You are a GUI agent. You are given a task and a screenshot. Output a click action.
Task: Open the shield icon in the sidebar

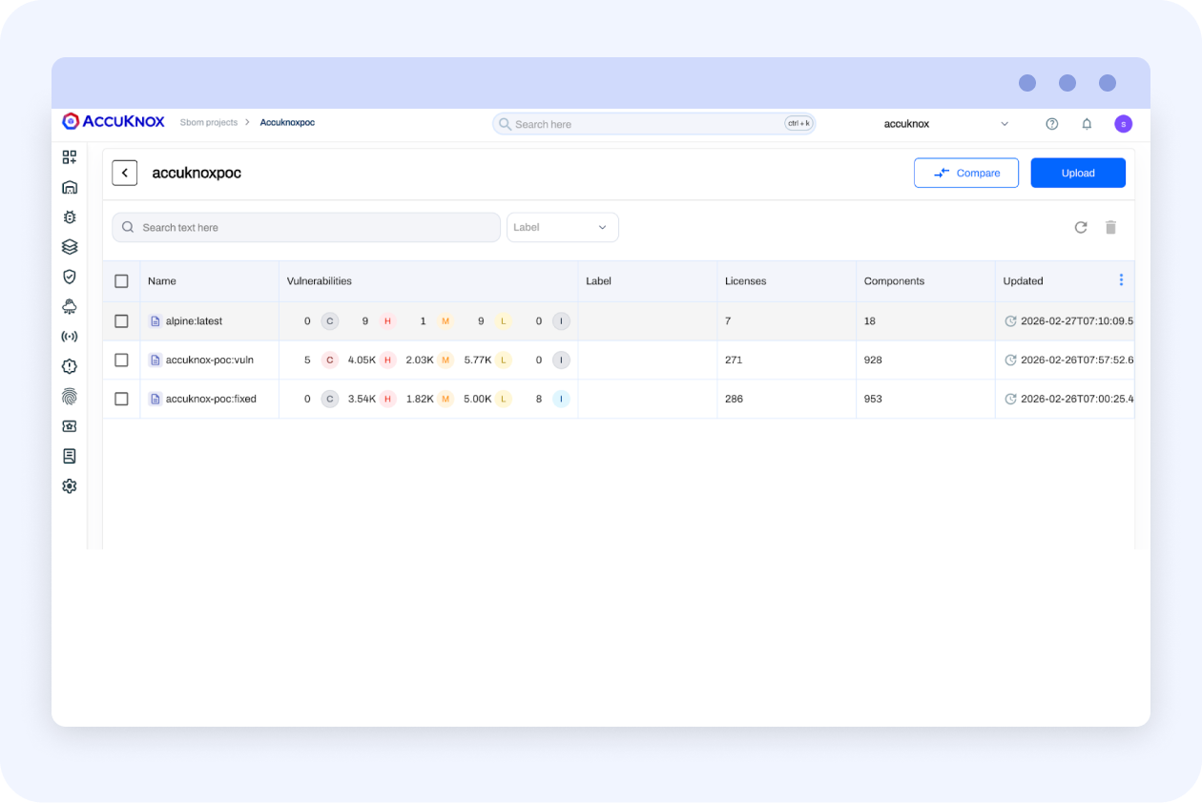click(70, 277)
